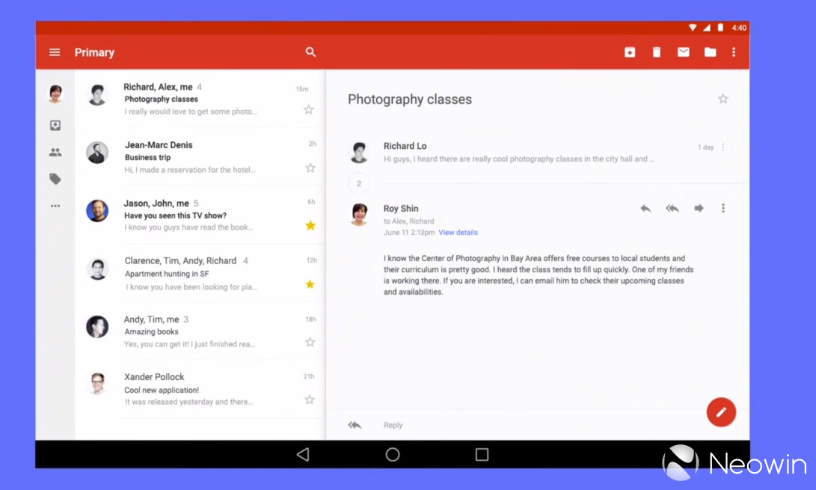The width and height of the screenshot is (816, 490).
Task: Move conversation using the folder icon
Action: pos(710,52)
